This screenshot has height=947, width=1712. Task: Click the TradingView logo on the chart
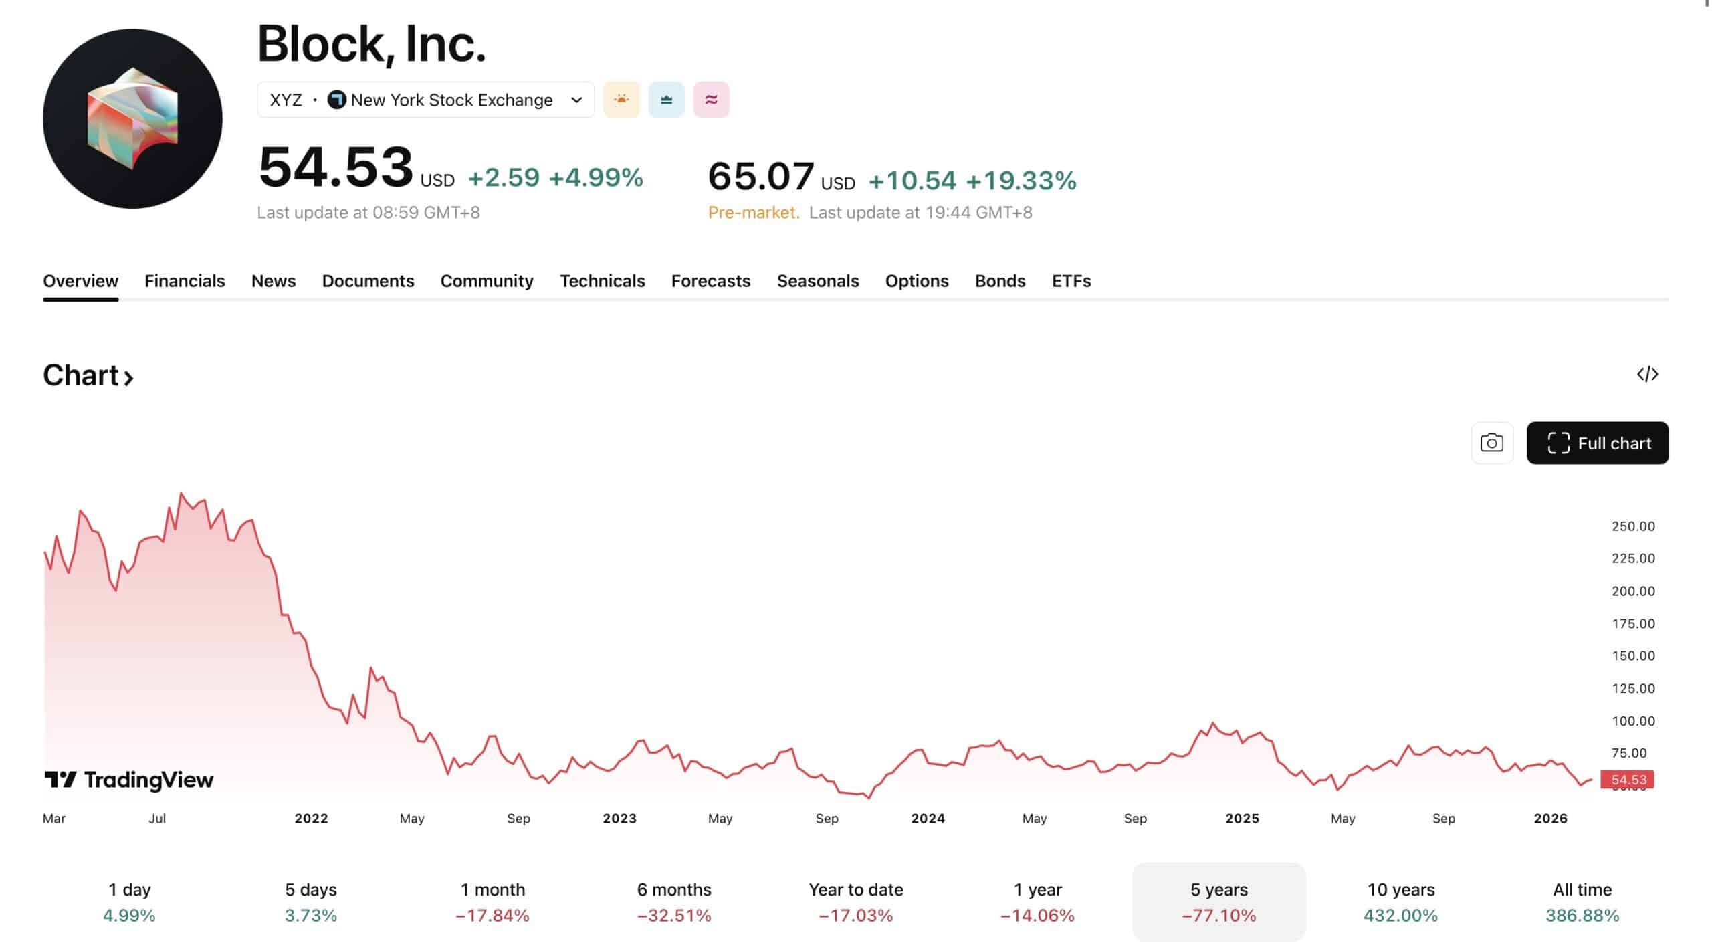[x=129, y=780]
